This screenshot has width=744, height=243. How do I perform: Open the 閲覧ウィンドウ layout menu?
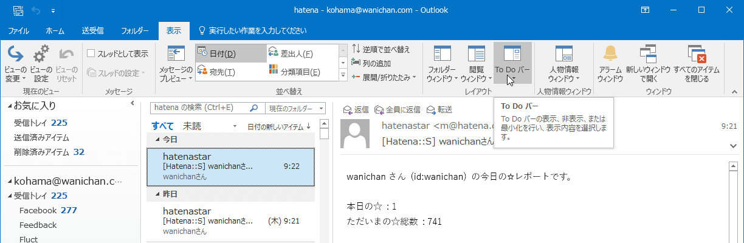tap(476, 64)
